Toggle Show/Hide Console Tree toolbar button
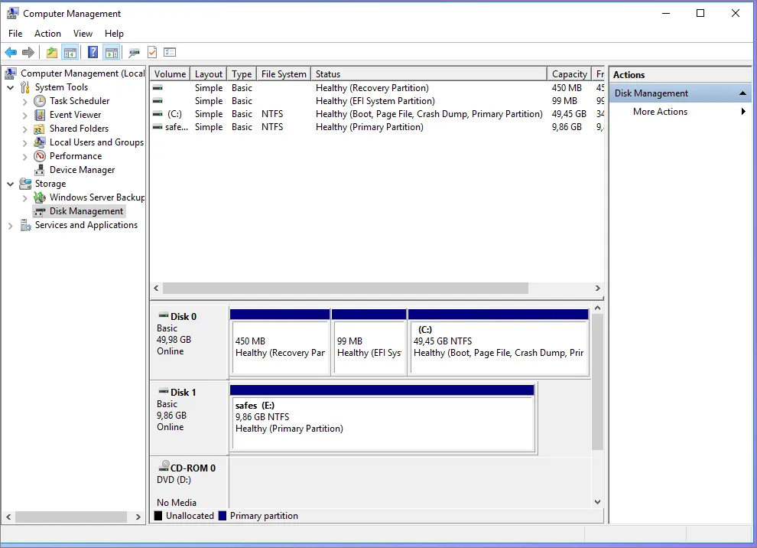757x548 pixels. (70, 52)
